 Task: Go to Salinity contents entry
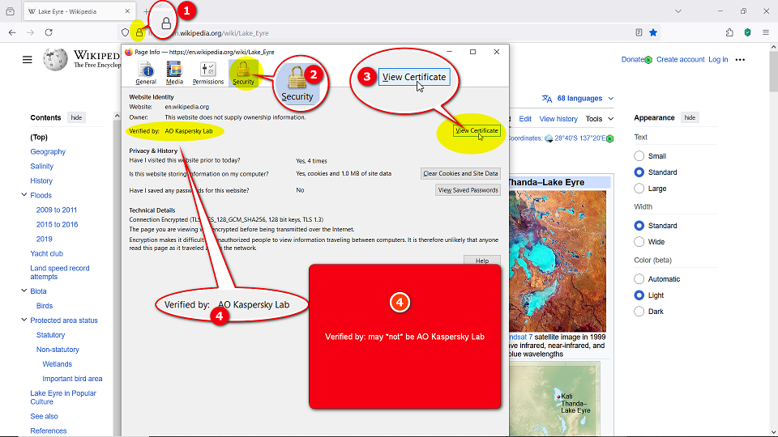[x=41, y=167]
